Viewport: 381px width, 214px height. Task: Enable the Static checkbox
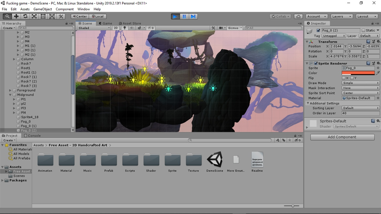(x=363, y=30)
